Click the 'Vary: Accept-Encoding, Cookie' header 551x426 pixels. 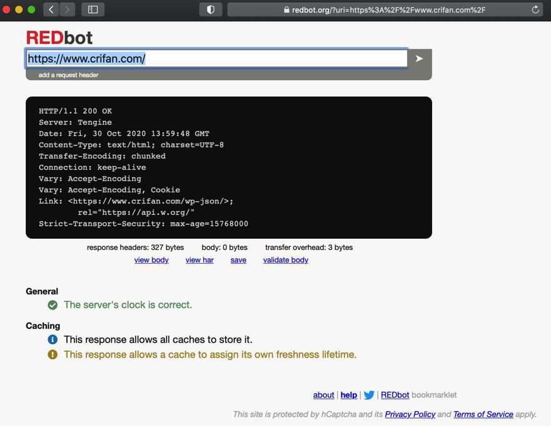coord(109,190)
